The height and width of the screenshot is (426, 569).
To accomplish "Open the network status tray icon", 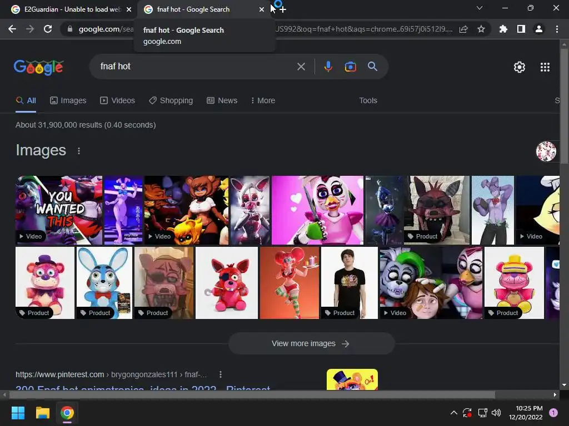I will (x=482, y=413).
